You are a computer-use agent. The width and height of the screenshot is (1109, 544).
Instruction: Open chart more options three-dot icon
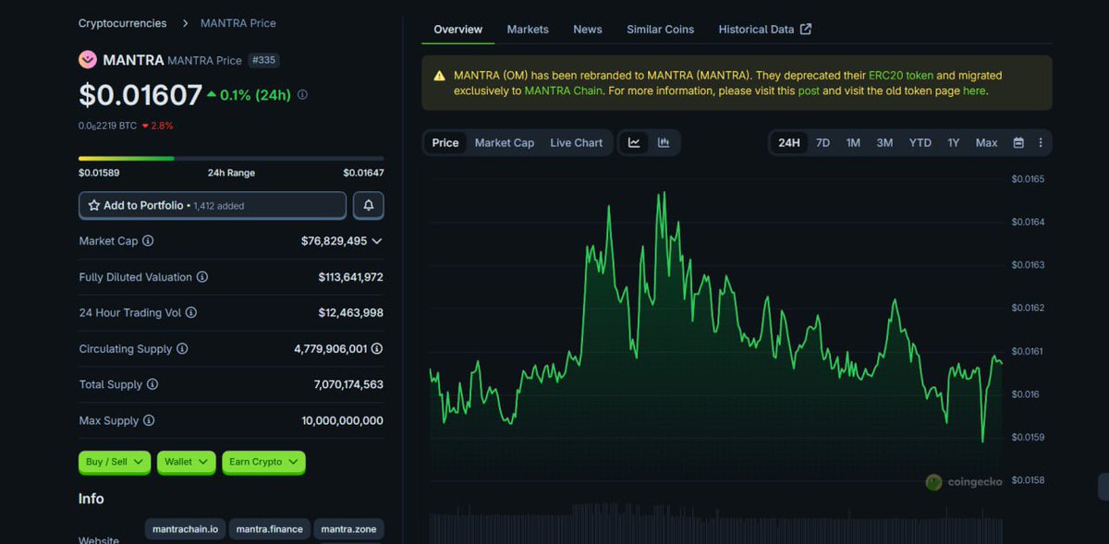[x=1041, y=143]
